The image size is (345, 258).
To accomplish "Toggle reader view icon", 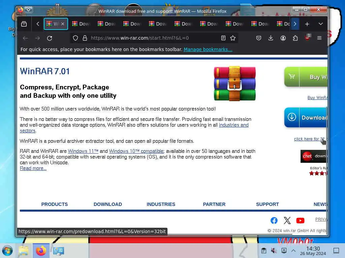I will [223, 38].
